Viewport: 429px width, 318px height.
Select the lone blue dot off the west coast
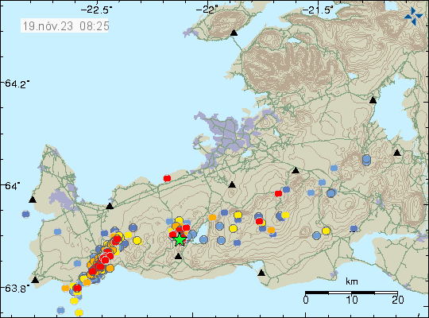[25, 214]
